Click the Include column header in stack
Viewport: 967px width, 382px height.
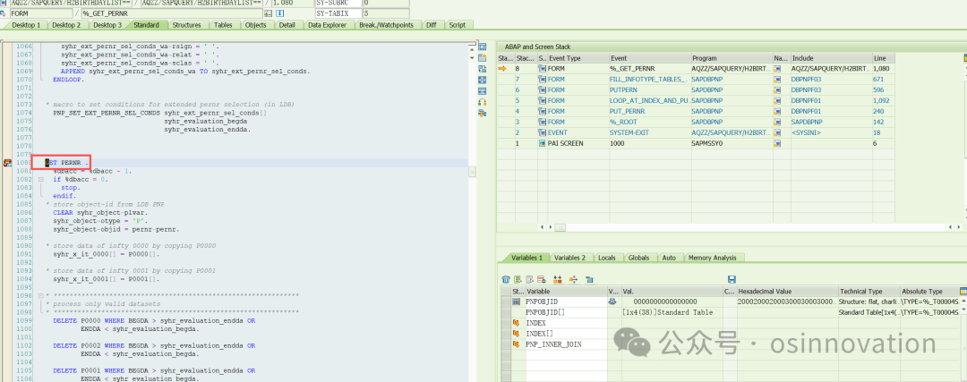(830, 58)
